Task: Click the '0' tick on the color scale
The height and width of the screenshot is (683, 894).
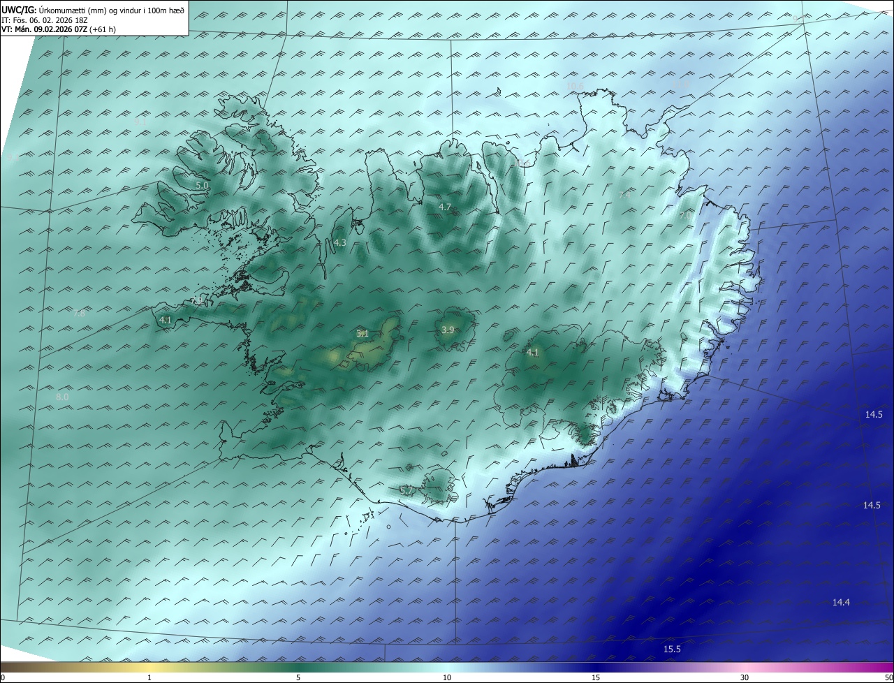Action: [x=3, y=677]
